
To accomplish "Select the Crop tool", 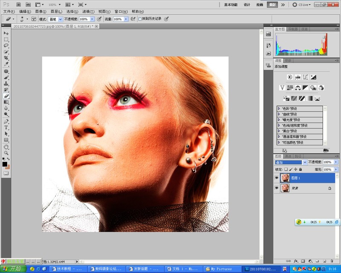I will 6,58.
